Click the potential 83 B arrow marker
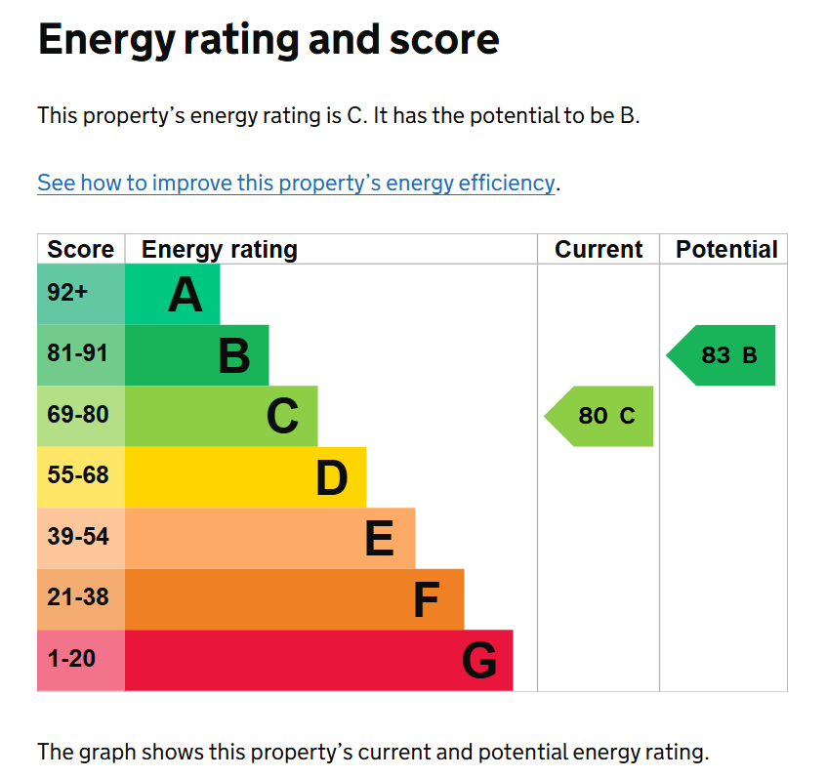Image resolution: width=827 pixels, height=778 pixels. pyautogui.click(x=724, y=355)
